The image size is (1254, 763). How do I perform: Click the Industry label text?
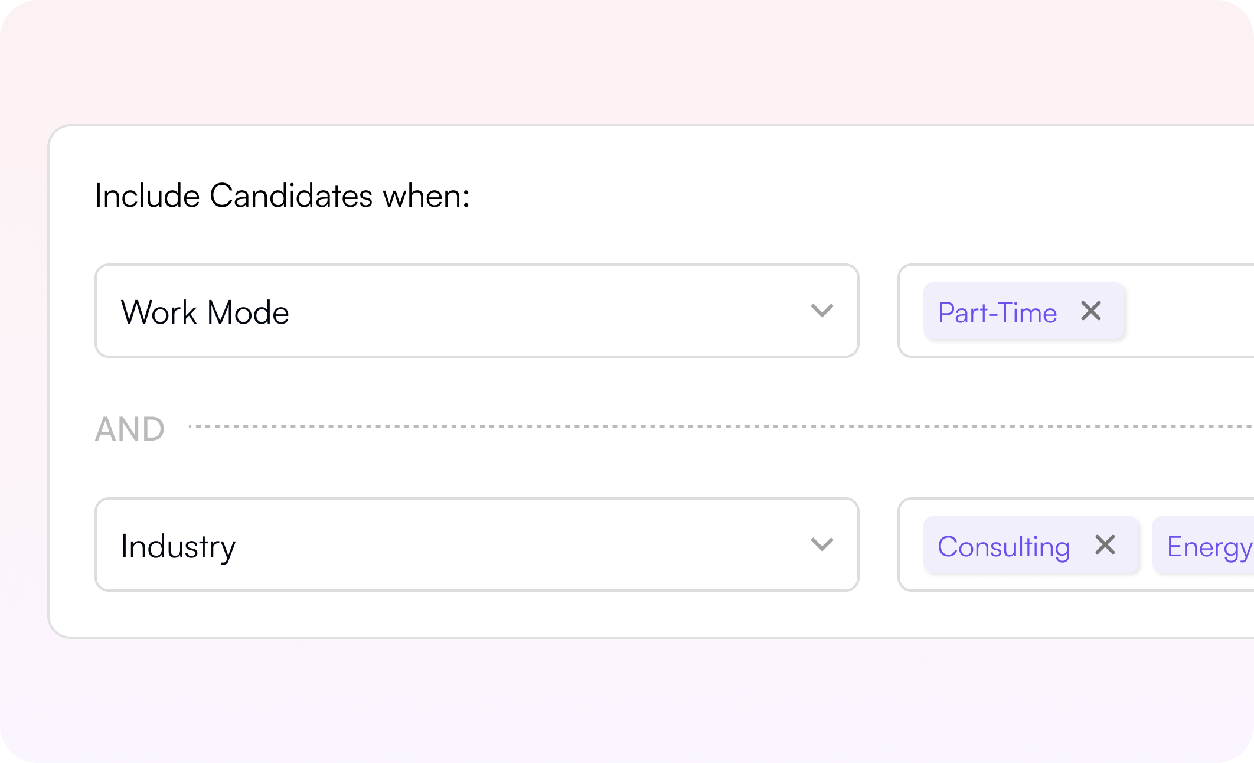click(x=178, y=546)
